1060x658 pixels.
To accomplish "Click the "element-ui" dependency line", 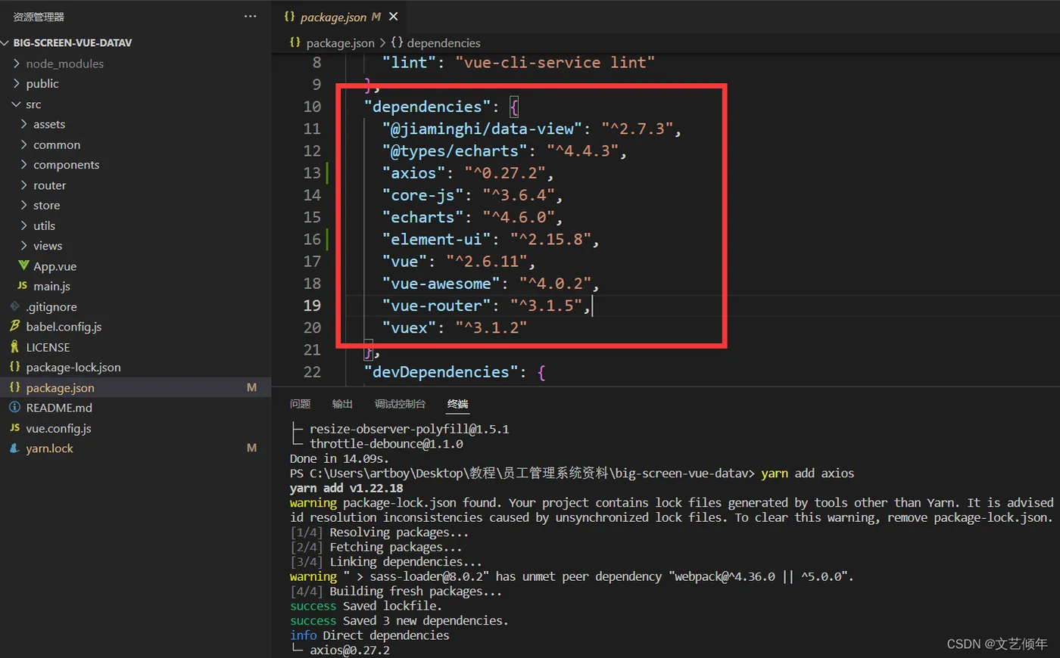I will tap(491, 240).
